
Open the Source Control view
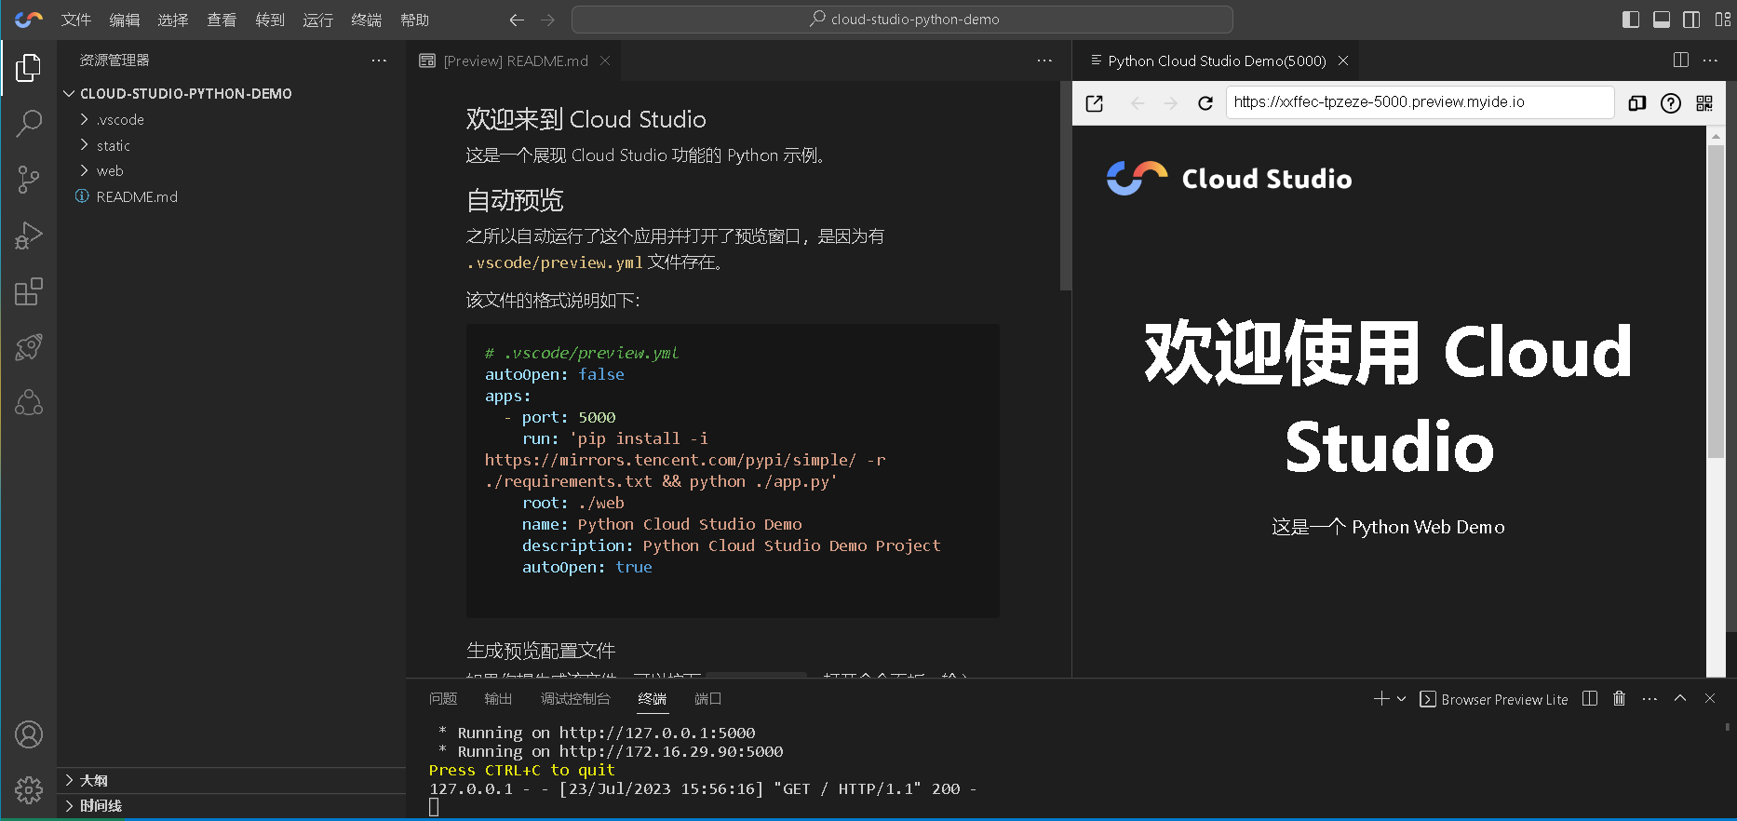click(29, 180)
